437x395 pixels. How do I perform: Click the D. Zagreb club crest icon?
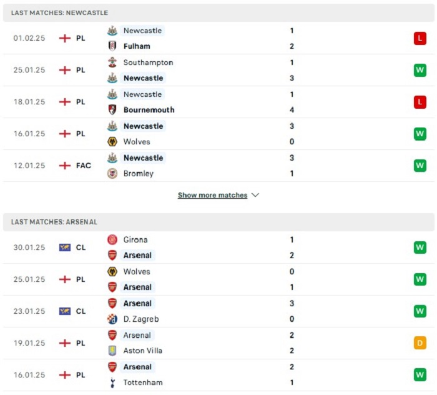[x=112, y=319]
